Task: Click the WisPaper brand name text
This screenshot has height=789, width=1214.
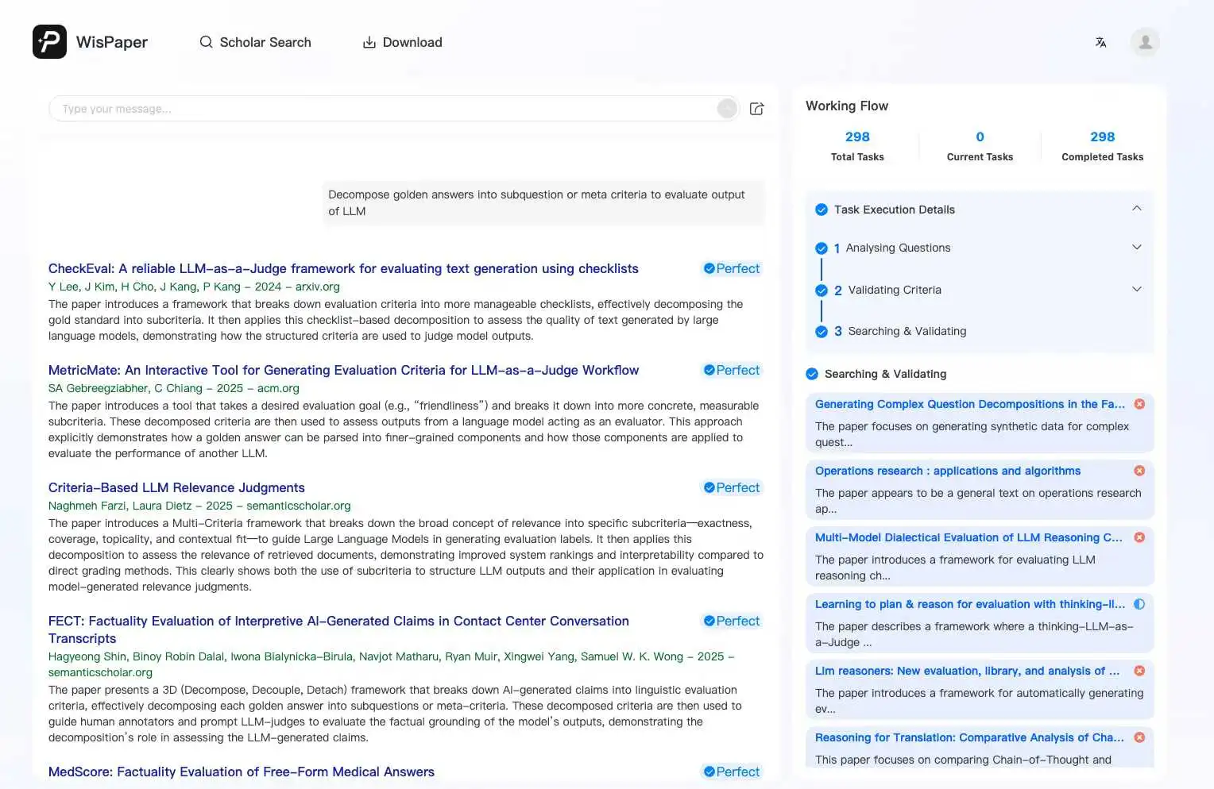Action: tap(112, 42)
